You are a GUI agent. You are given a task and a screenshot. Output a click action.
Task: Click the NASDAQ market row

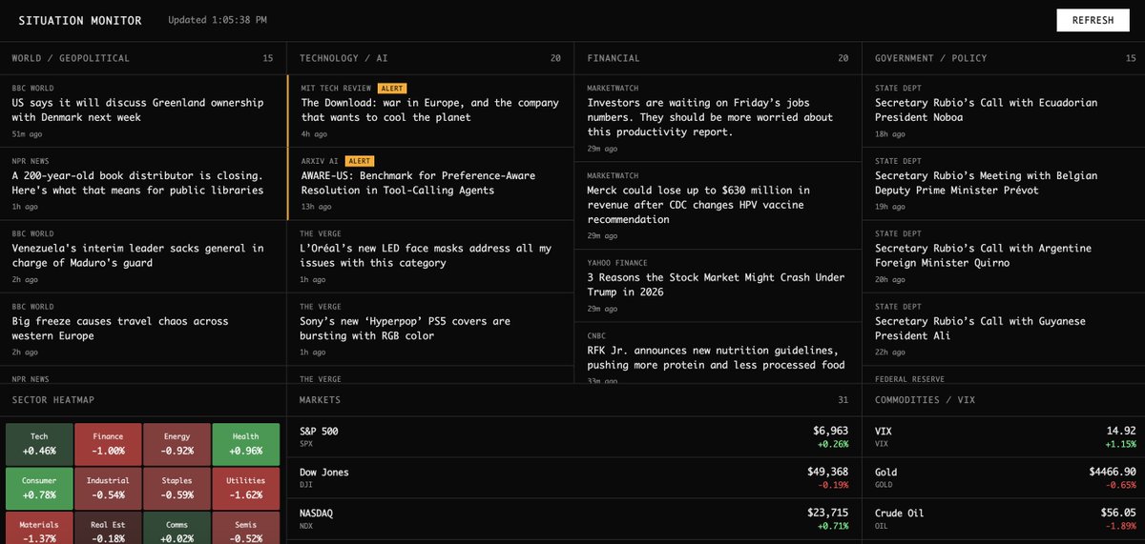573,519
